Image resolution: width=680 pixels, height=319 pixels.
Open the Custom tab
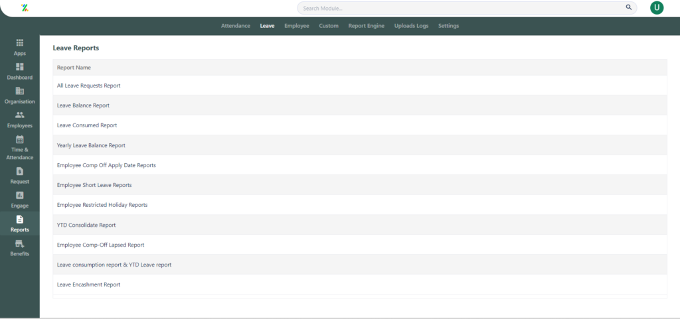pos(329,26)
